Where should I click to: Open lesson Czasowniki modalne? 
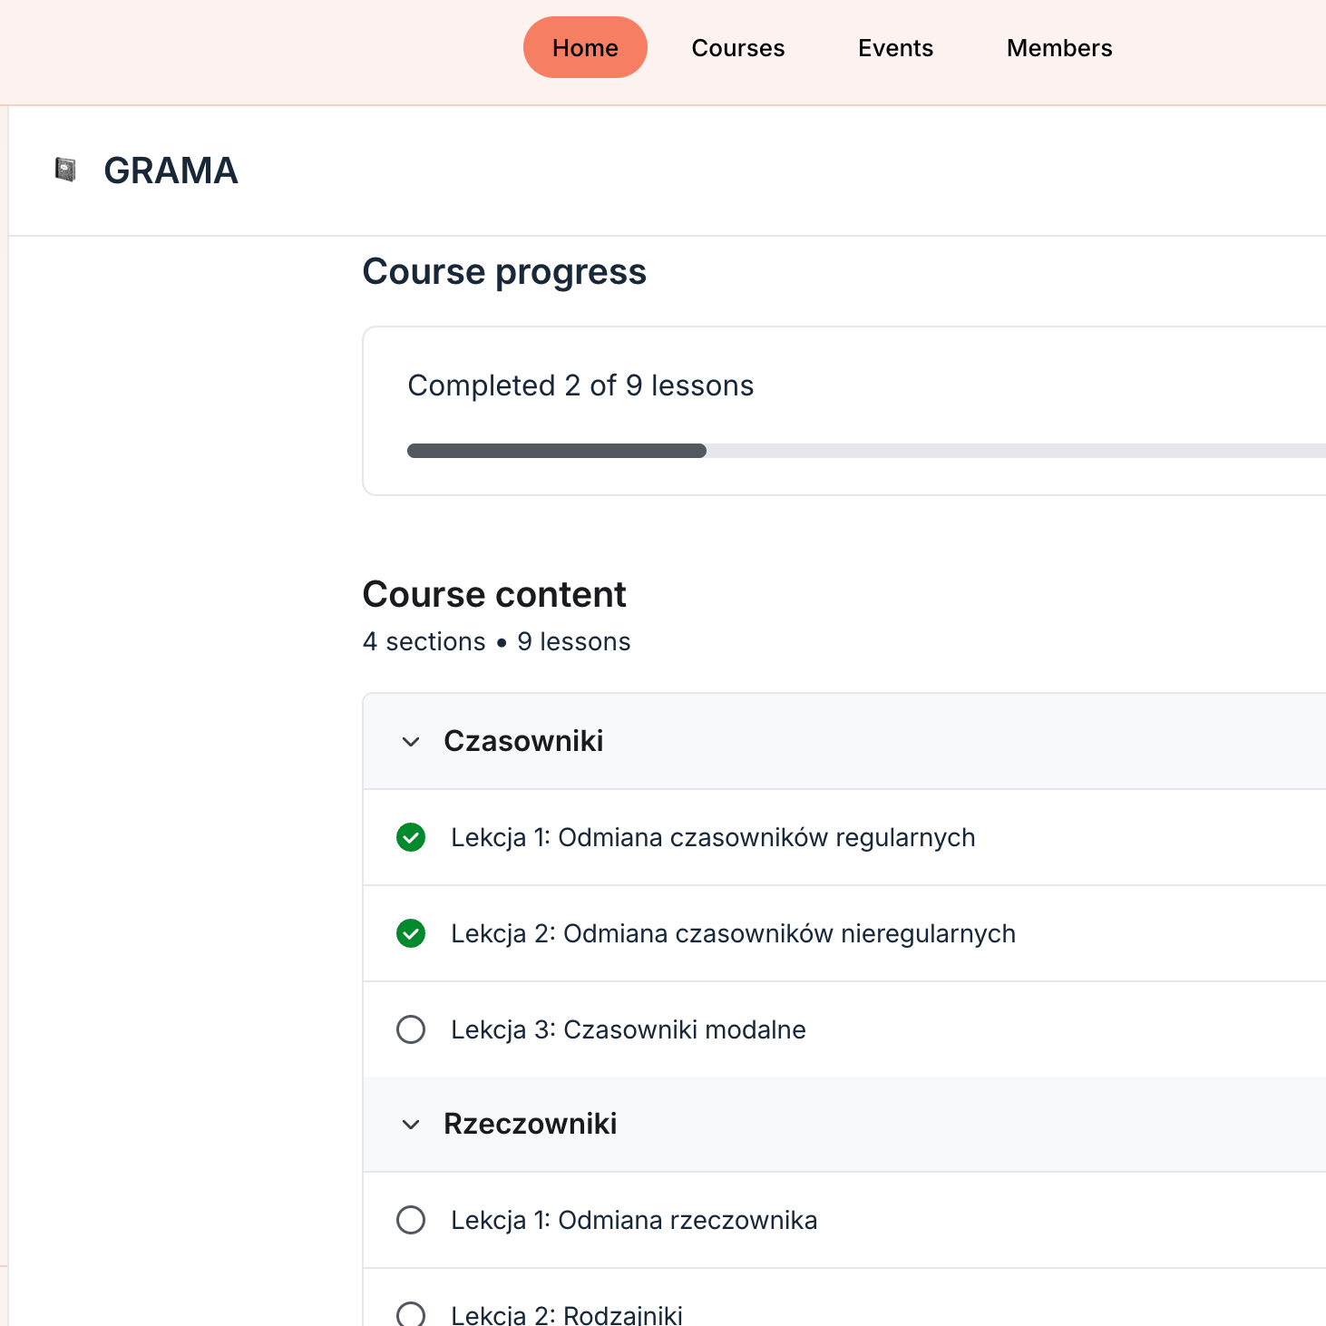pos(628,1029)
